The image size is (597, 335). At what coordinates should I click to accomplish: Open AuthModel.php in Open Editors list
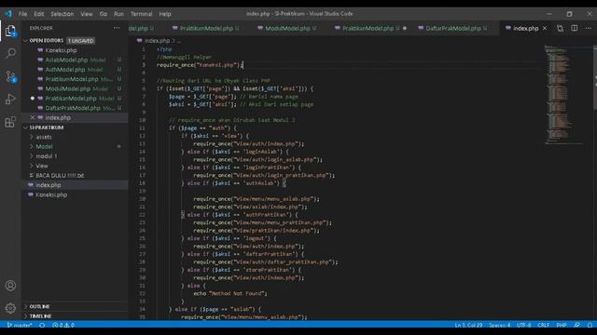(65, 70)
